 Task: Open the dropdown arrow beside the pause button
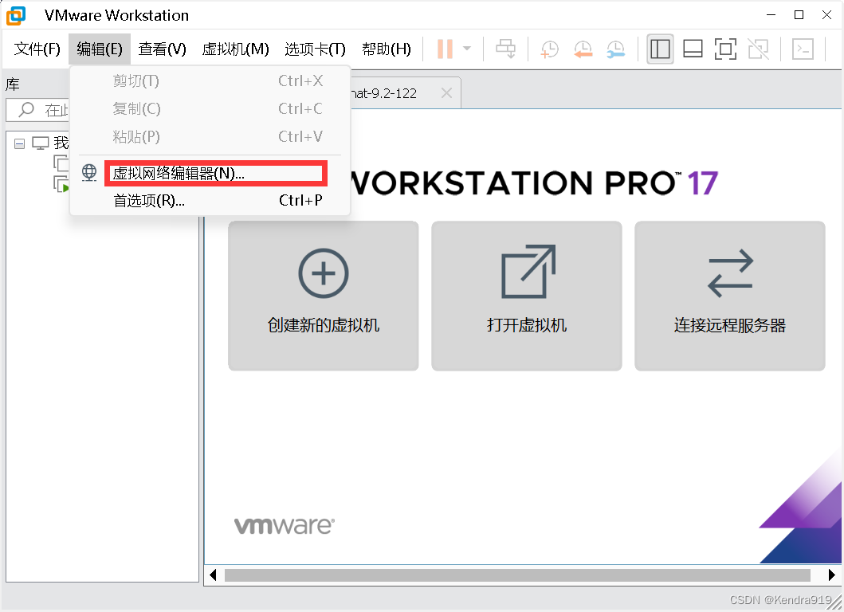pos(467,49)
